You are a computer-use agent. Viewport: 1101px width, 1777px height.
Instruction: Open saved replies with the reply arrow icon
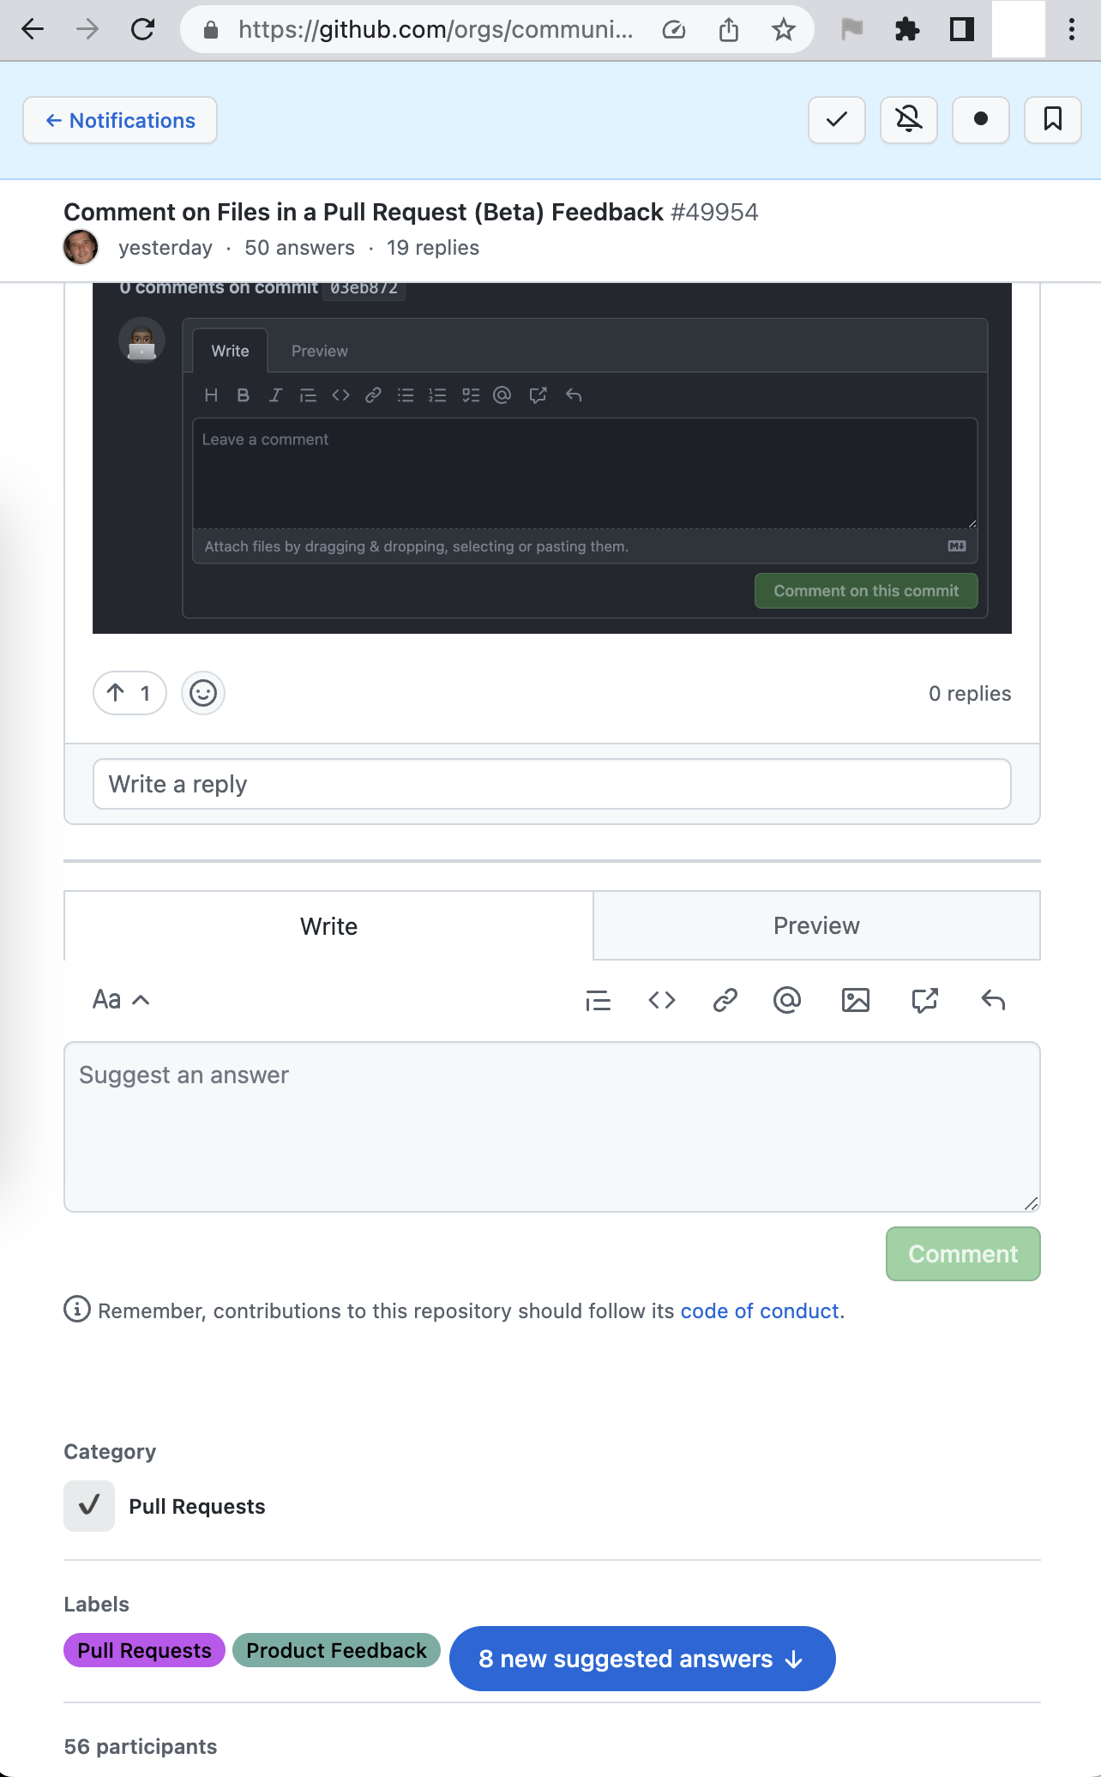[x=993, y=1000]
